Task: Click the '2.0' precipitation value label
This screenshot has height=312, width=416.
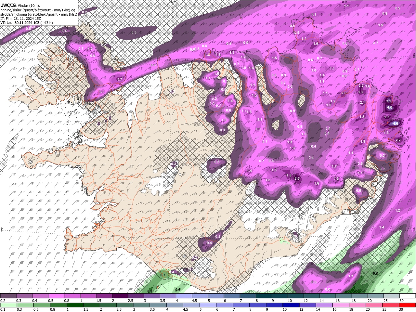Action: pos(344,93)
